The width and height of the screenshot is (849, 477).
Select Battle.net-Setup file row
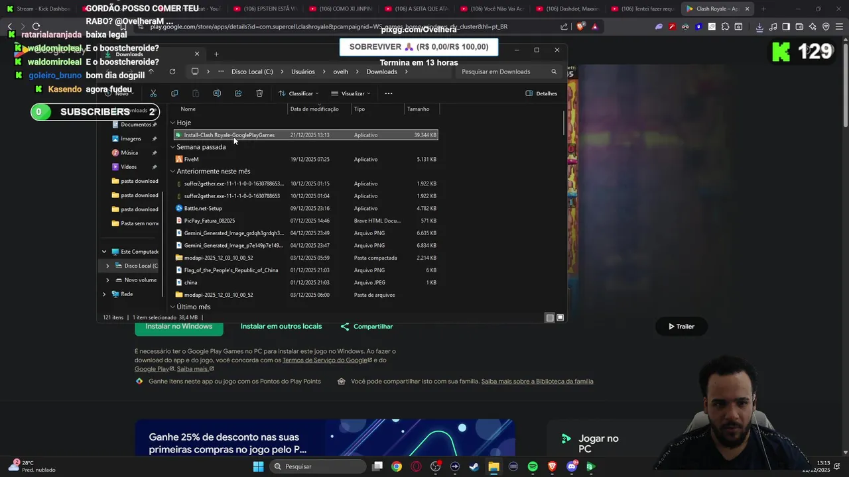pyautogui.click(x=305, y=209)
